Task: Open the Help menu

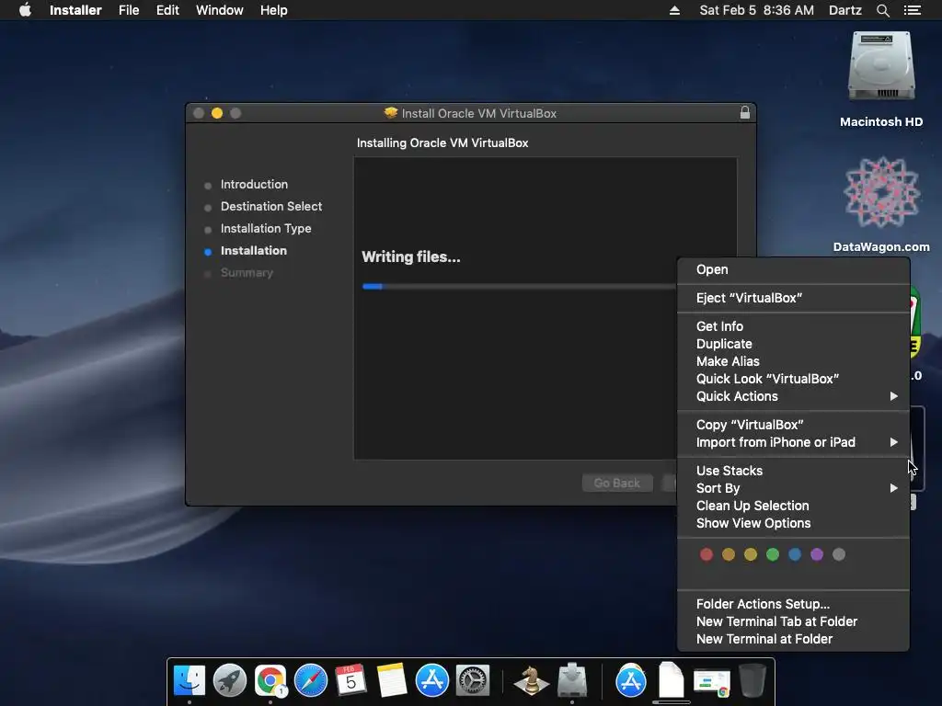Action: [x=273, y=10]
